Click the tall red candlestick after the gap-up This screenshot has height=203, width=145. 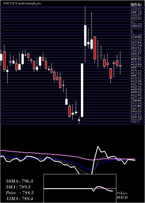coord(95,48)
